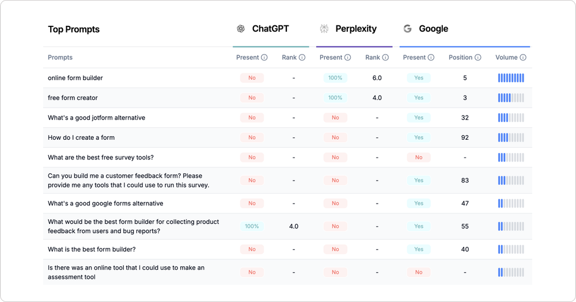Click Google 'No' badge for free survey tools

coord(419,157)
